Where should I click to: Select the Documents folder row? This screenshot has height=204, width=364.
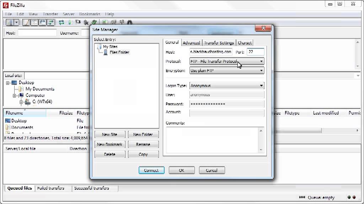coord(22,127)
